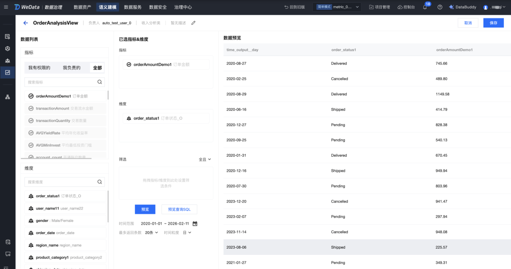511x269 pixels.
Task: Open the metric_0 project dropdown
Action: click(337, 7)
